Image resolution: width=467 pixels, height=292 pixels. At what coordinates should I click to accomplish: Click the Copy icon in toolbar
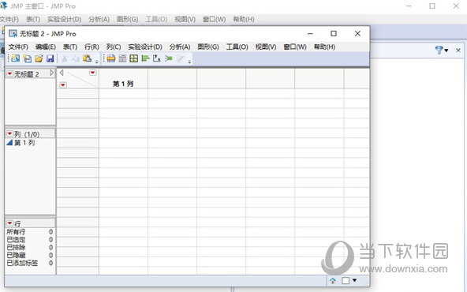tap(76, 58)
